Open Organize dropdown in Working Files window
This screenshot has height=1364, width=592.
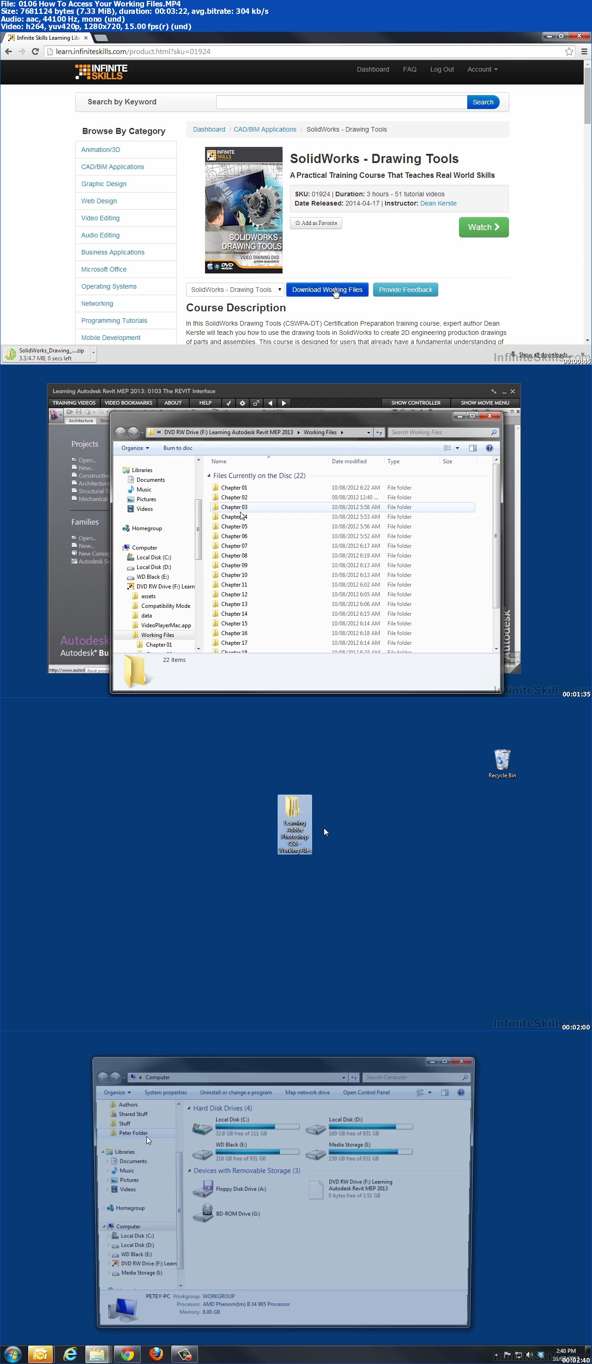(135, 448)
